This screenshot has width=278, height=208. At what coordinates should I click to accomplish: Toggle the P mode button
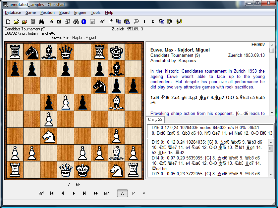(x=134, y=193)
